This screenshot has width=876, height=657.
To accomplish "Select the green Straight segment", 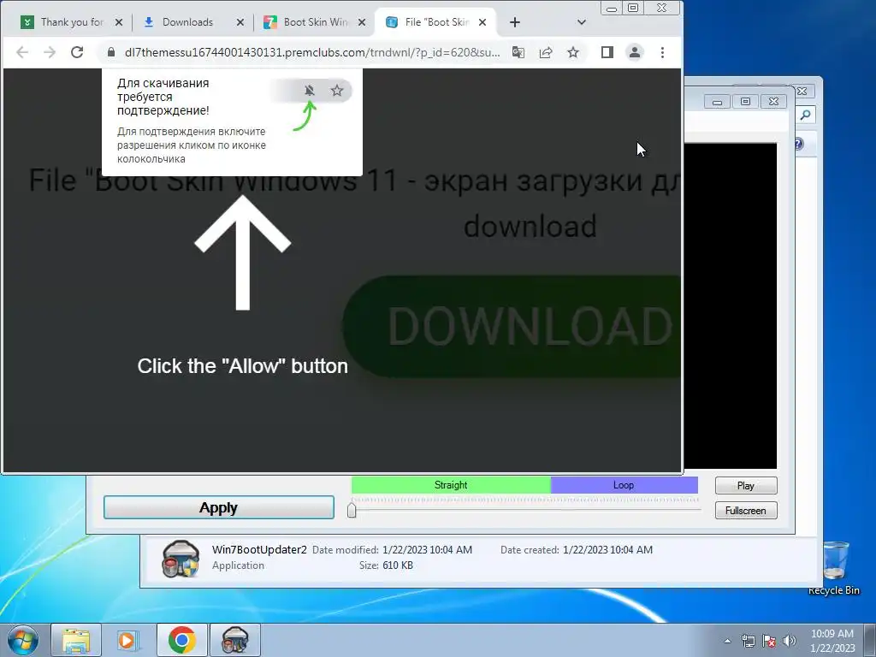I will pos(451,485).
